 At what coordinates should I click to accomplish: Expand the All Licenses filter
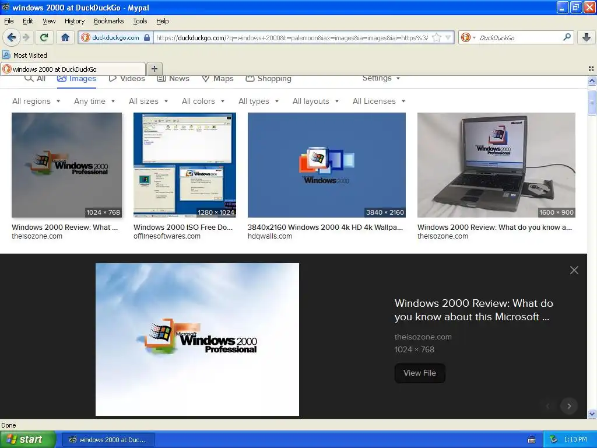(379, 101)
